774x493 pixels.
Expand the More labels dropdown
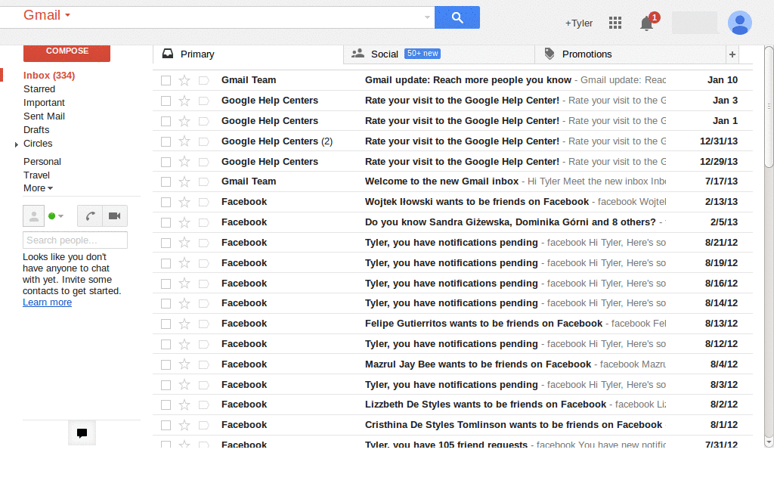coord(37,188)
